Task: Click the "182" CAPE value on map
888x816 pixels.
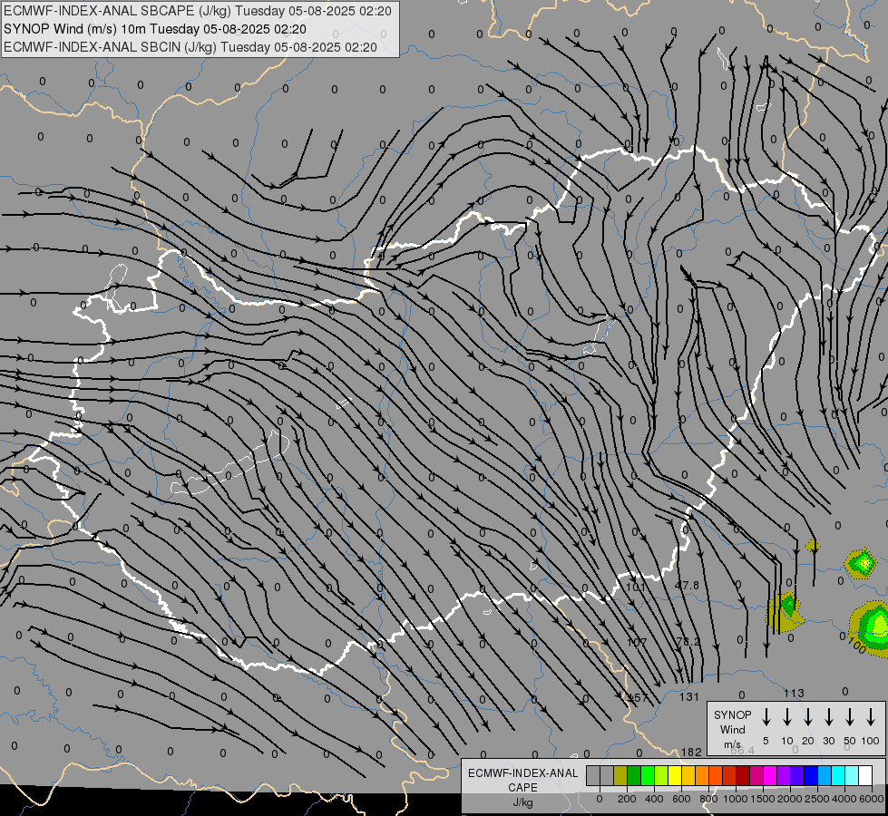Action: [691, 752]
